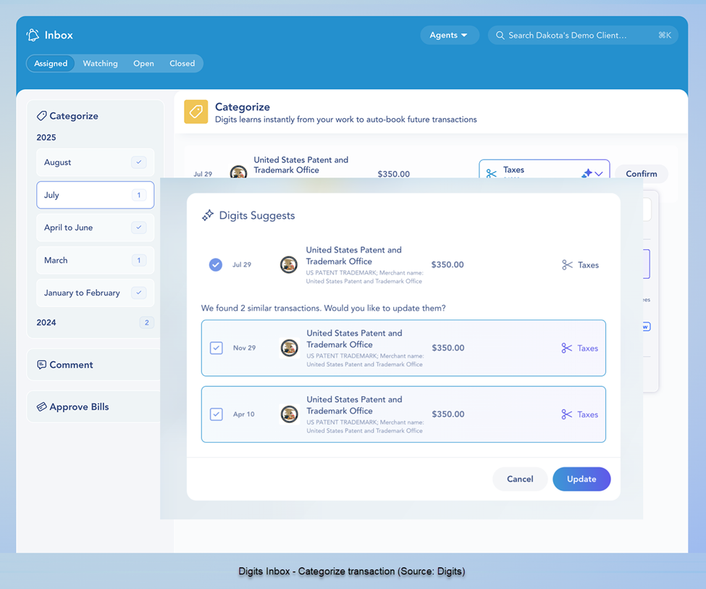Collapse the 2025 section in the sidebar
The height and width of the screenshot is (589, 706).
pos(46,138)
